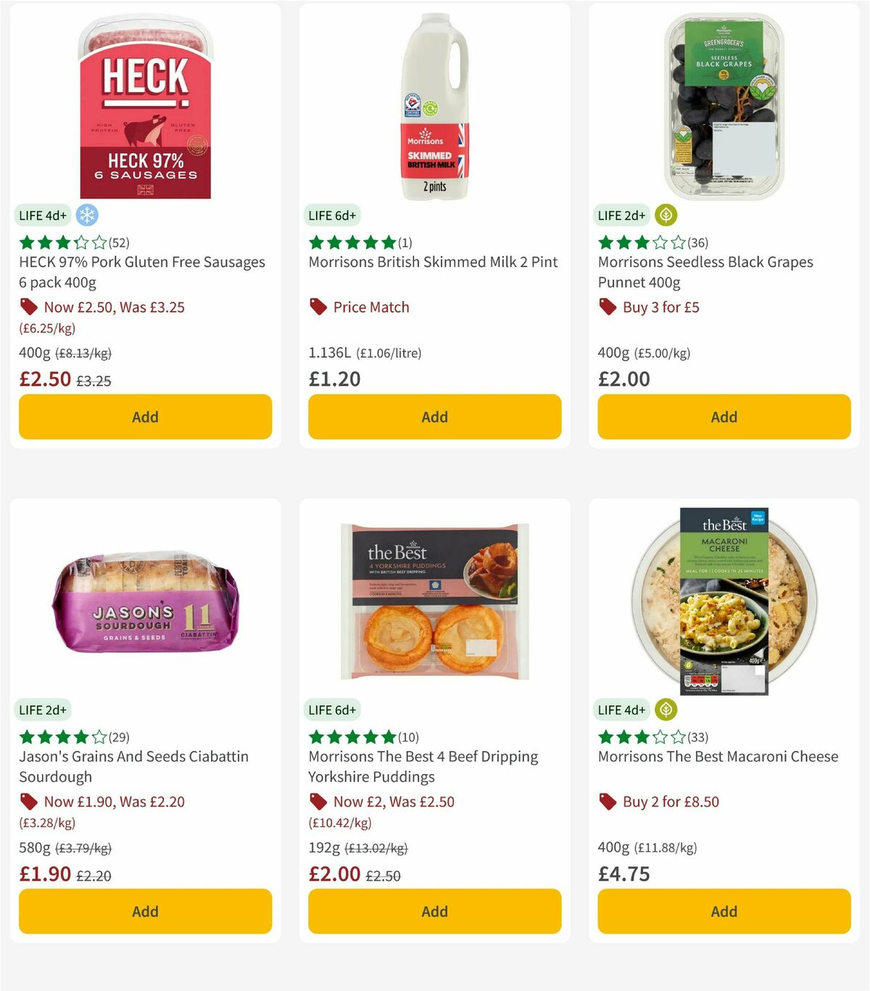Open Morrisons British Skimmed Milk product link
This screenshot has height=991, width=870.
pyautogui.click(x=434, y=262)
